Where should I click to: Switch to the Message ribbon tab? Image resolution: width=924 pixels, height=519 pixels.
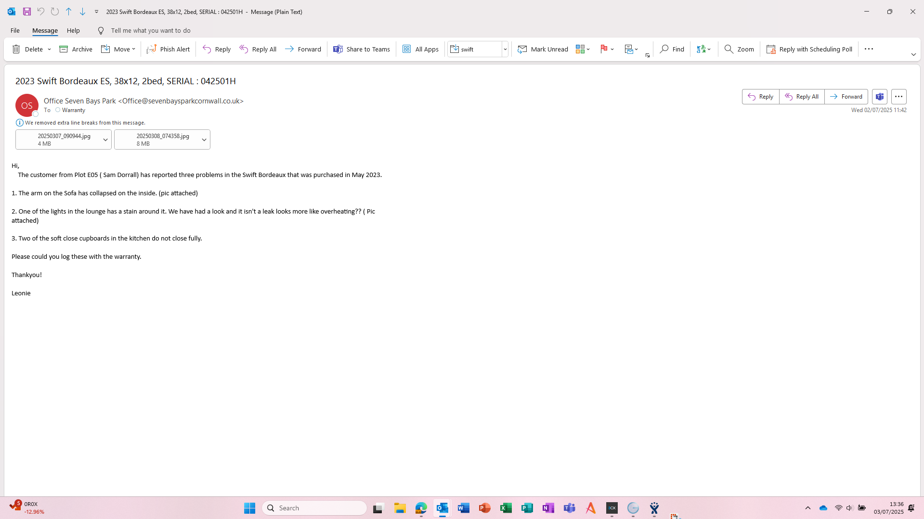click(x=45, y=30)
